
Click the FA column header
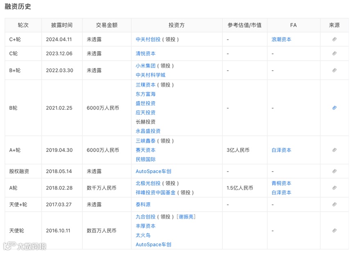(293, 25)
